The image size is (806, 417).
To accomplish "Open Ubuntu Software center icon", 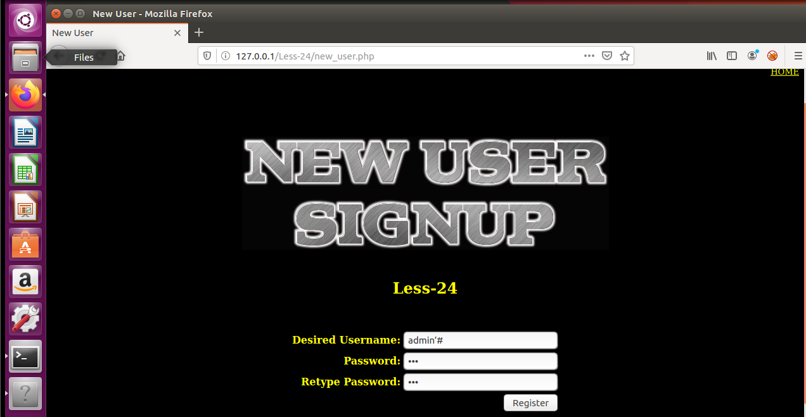I will tap(25, 244).
